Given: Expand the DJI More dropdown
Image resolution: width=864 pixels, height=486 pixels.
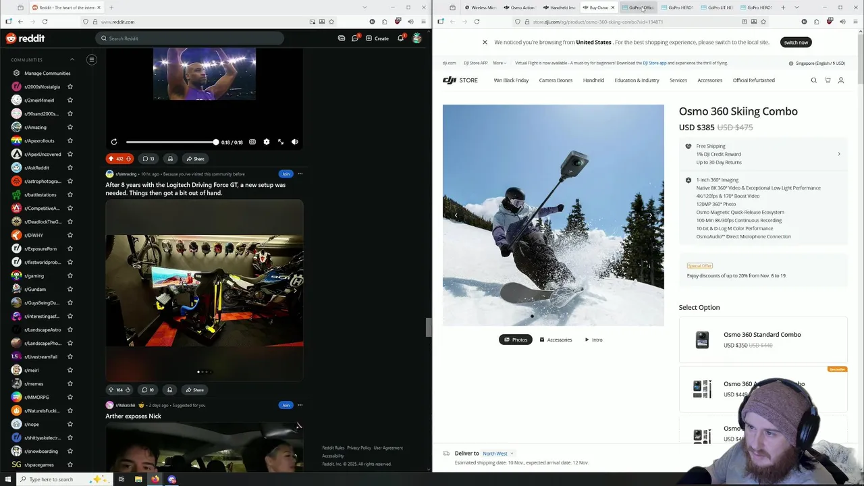Looking at the screenshot, I should pos(500,63).
